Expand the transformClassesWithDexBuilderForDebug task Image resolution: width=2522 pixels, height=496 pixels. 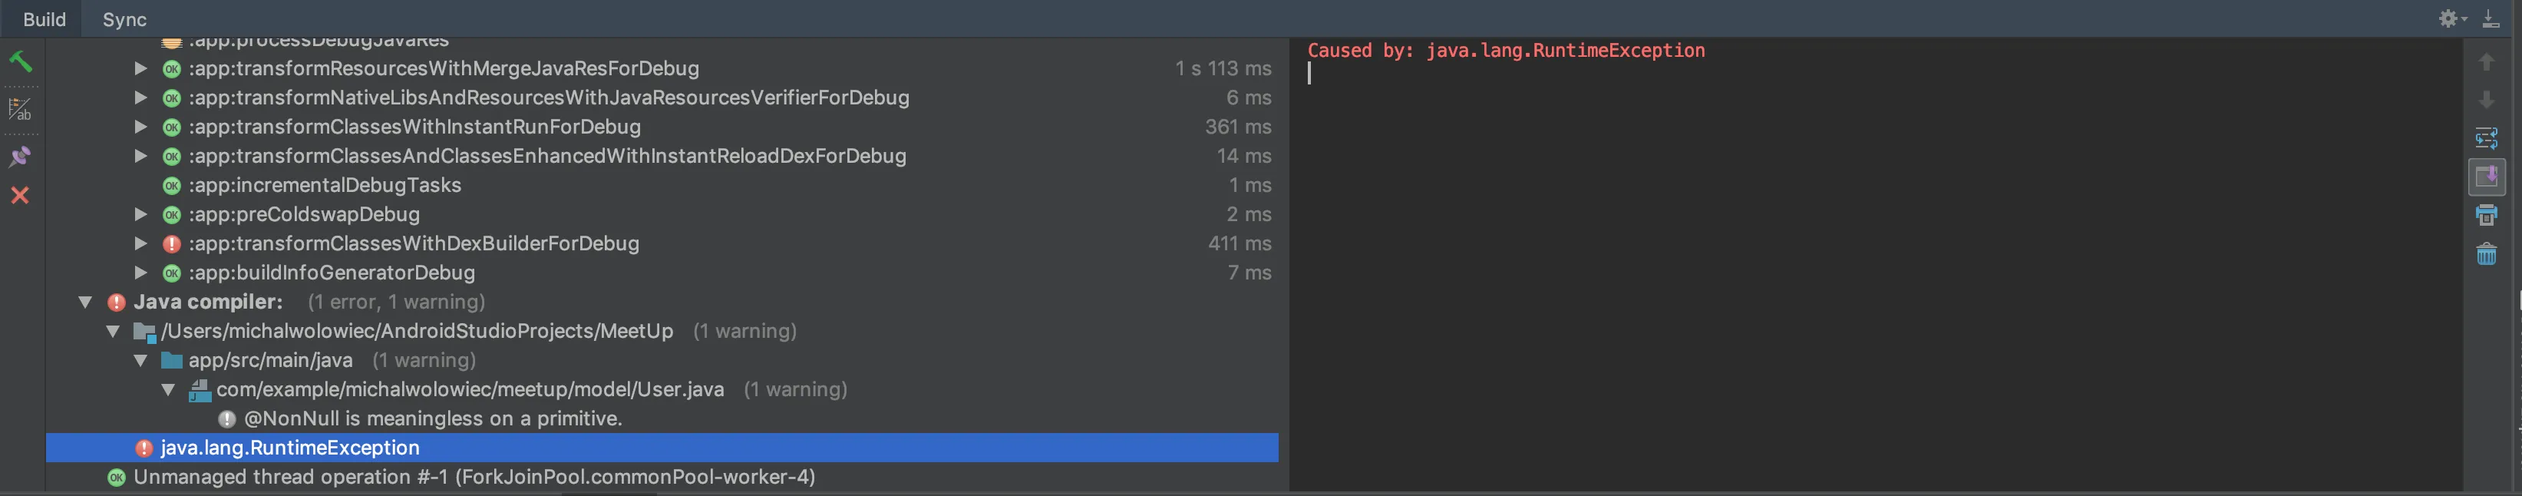tap(141, 243)
